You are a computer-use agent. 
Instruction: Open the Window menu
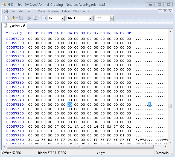(79, 11)
